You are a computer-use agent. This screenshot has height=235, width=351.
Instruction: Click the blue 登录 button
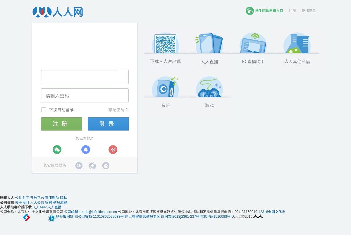coord(108,124)
